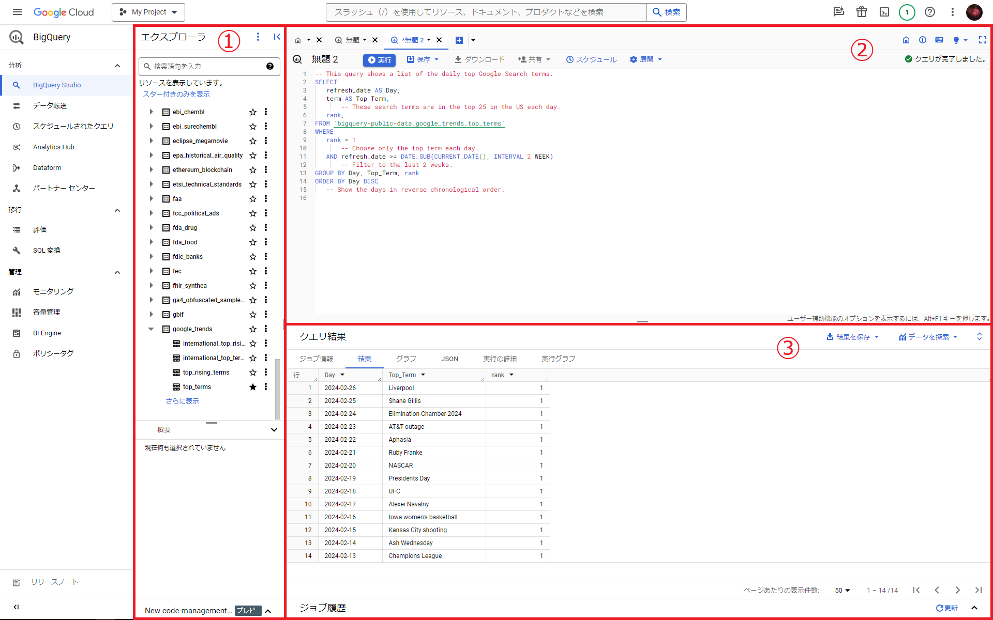Unstar the top_terms table
Image resolution: width=993 pixels, height=620 pixels.
253,386
